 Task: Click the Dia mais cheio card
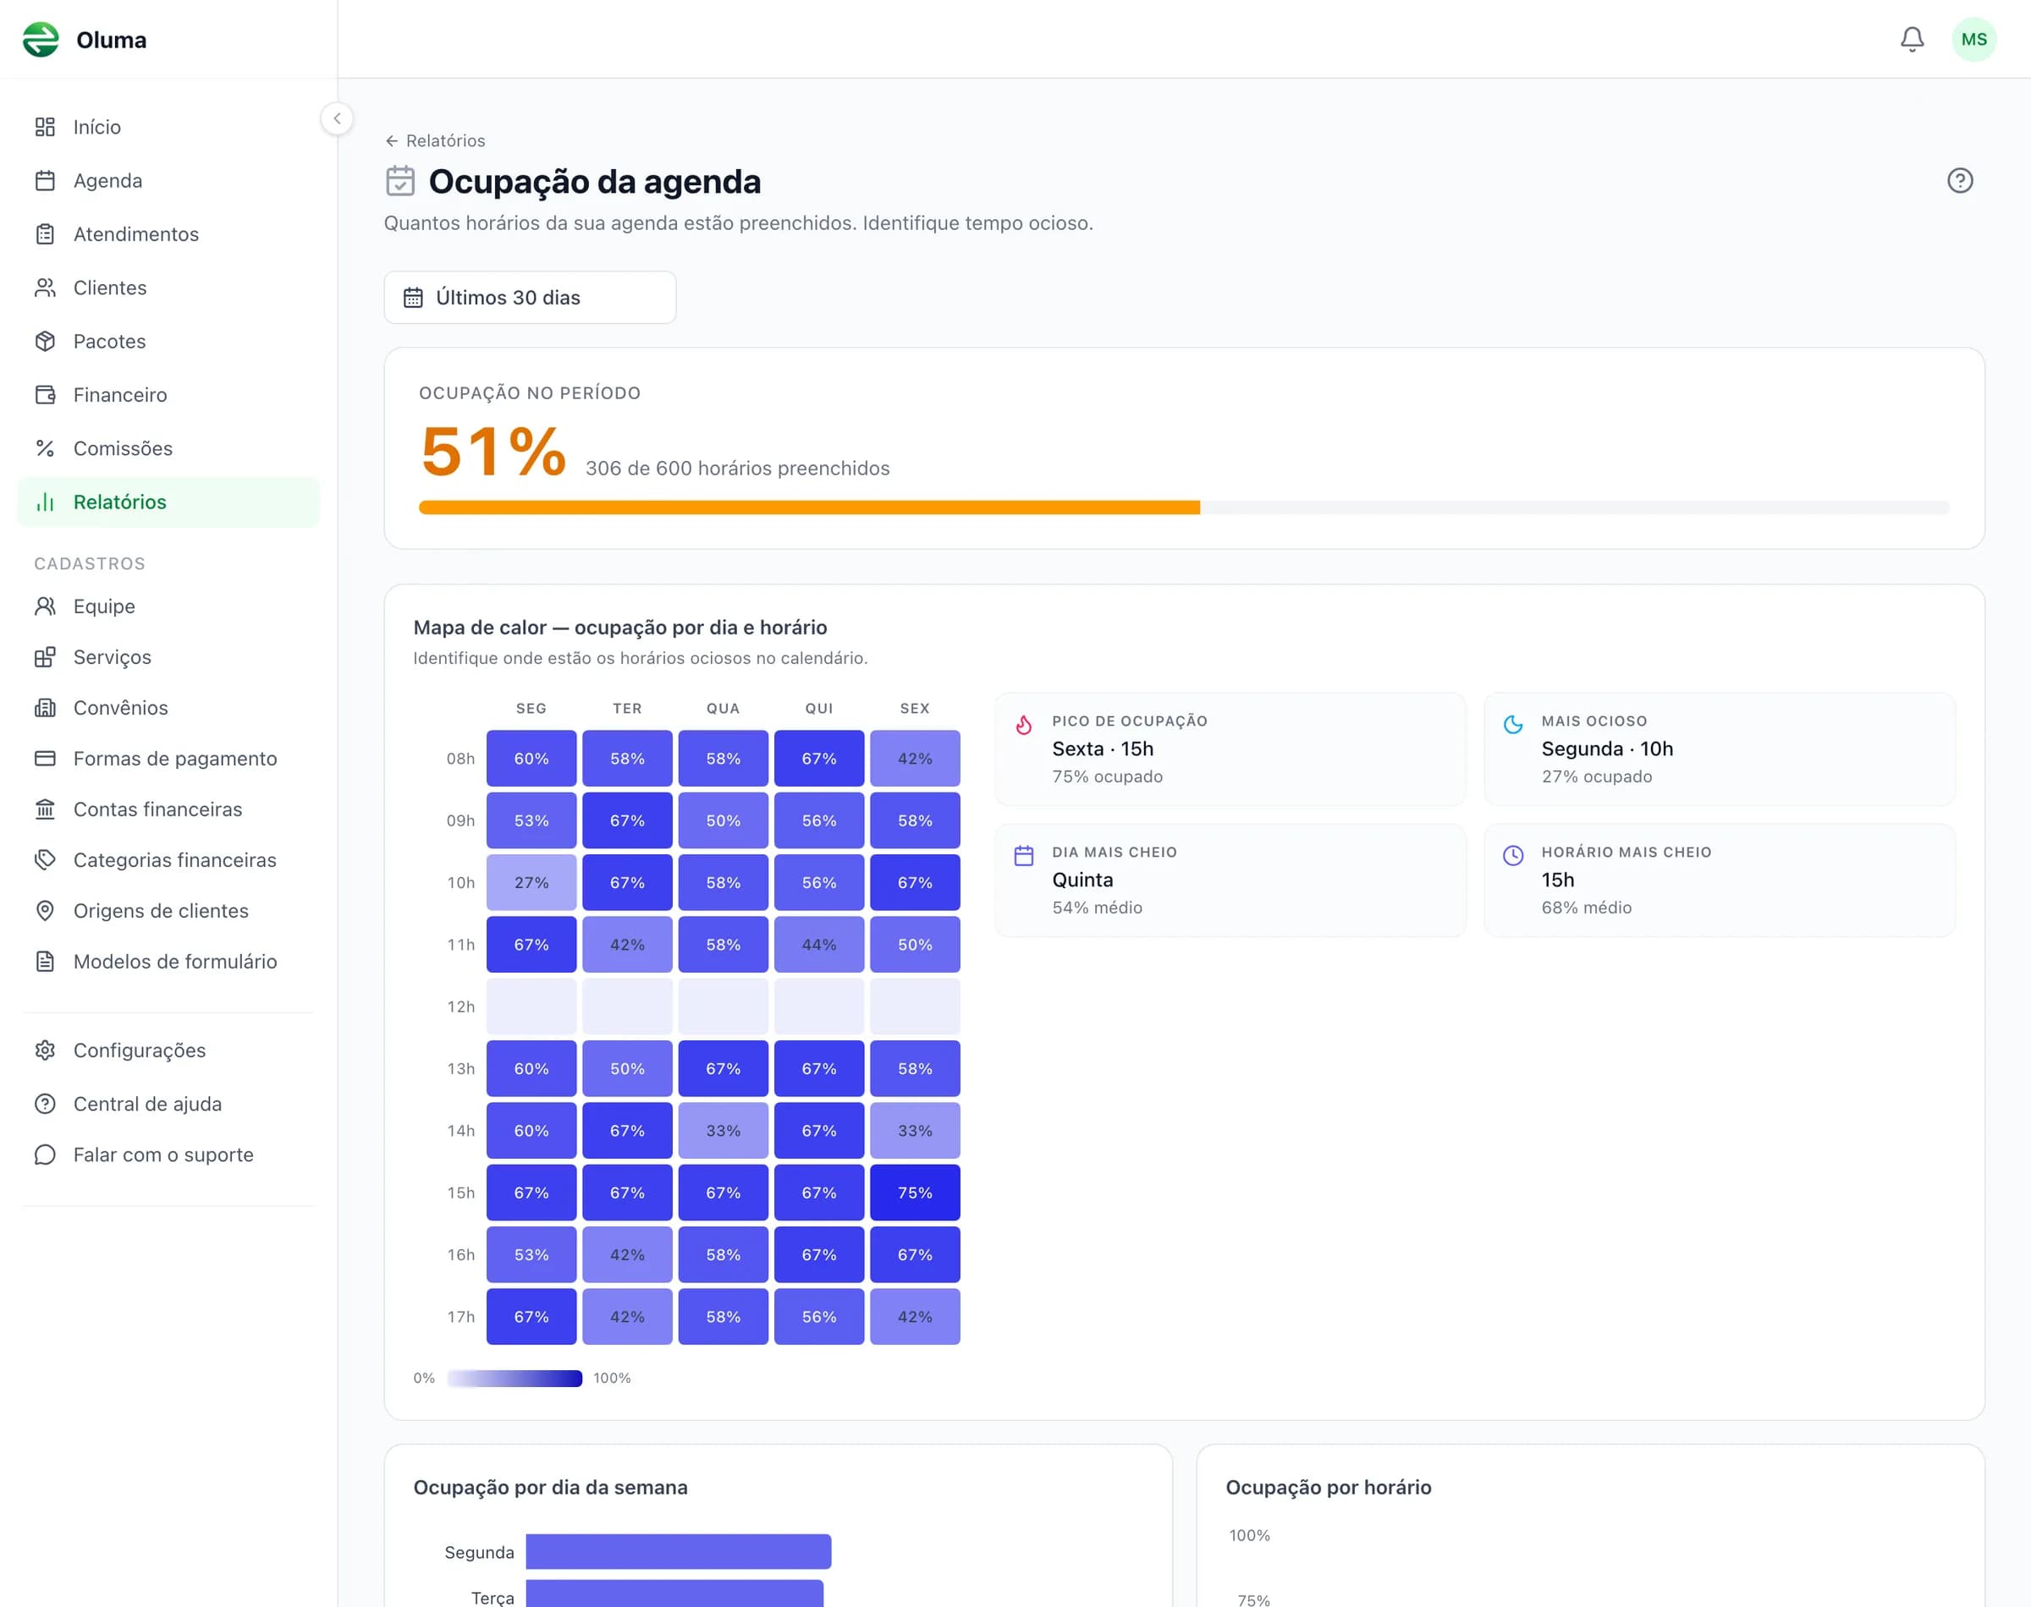pyautogui.click(x=1230, y=880)
